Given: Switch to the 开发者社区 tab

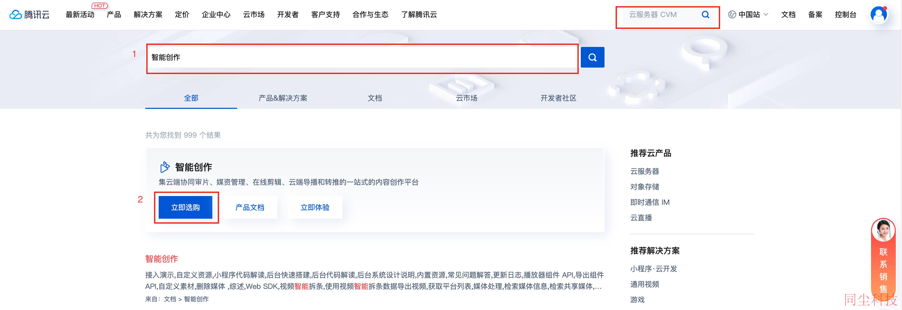Looking at the screenshot, I should click(558, 98).
